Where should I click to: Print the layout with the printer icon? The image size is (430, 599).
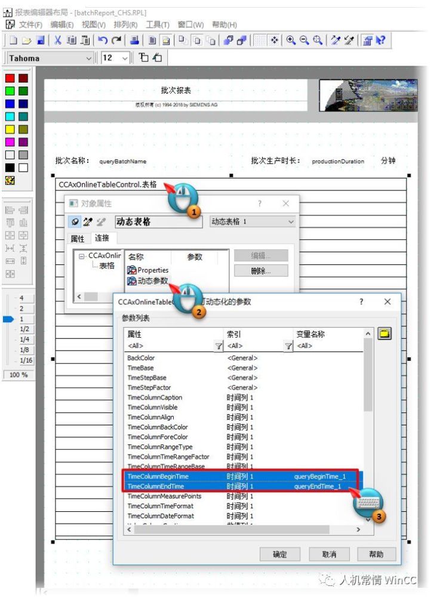pos(134,40)
